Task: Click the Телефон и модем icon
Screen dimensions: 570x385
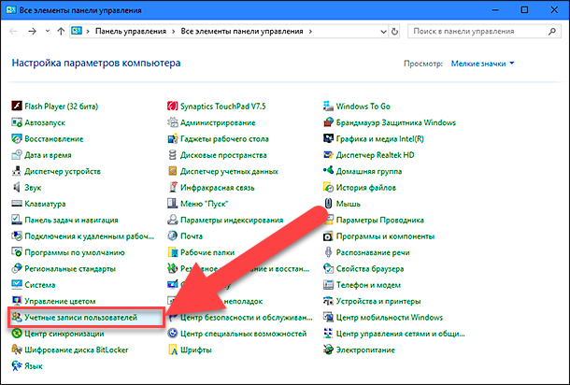Action: (328, 285)
